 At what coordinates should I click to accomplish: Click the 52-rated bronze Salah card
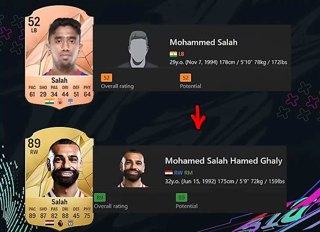pyautogui.click(x=59, y=58)
